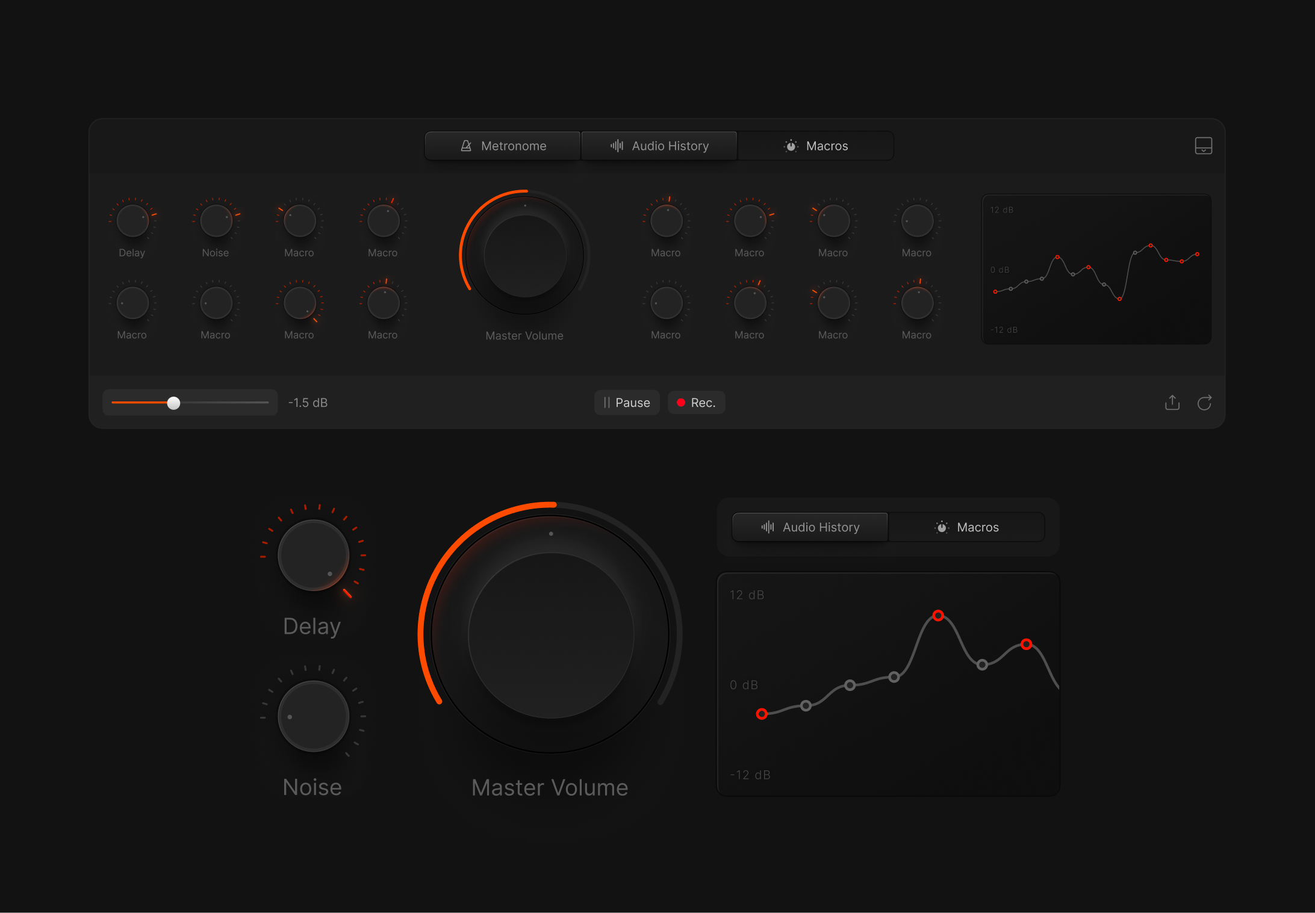
Task: Enable the Metronome
Action: pos(503,146)
